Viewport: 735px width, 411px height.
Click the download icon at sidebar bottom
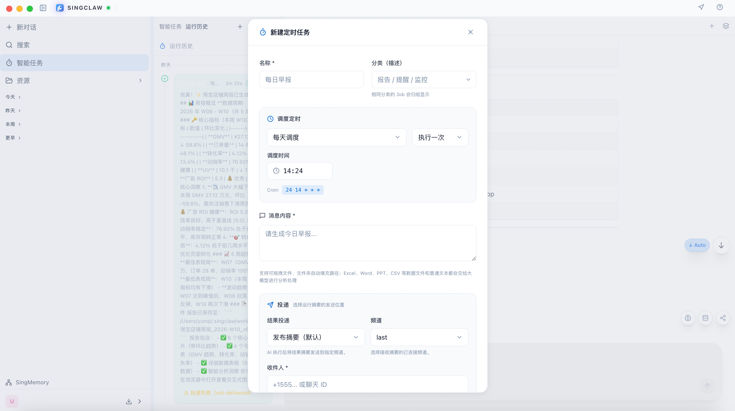pyautogui.click(x=129, y=401)
